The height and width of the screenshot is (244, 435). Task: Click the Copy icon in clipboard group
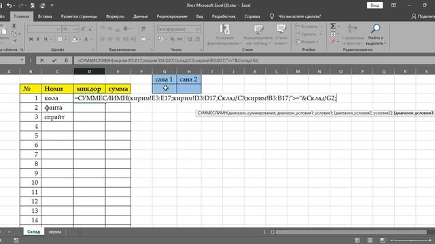pos(14,34)
